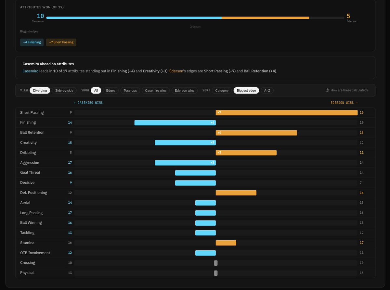
Task: Select the Tackling row label
Action: point(27,233)
